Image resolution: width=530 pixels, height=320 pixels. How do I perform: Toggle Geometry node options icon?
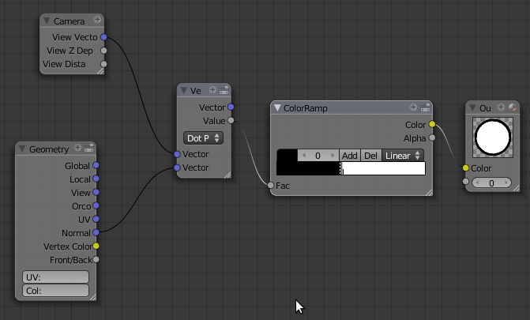[x=89, y=148]
